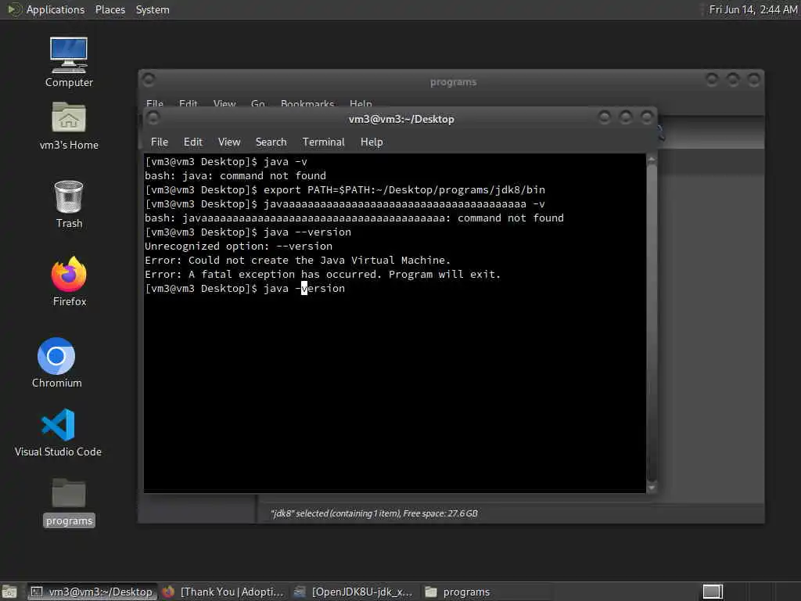801x601 pixels.
Task: Click 'Unrecognized option: --version' text
Action: pos(239,246)
